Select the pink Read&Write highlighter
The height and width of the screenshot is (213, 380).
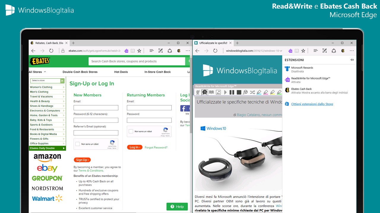[266, 92]
